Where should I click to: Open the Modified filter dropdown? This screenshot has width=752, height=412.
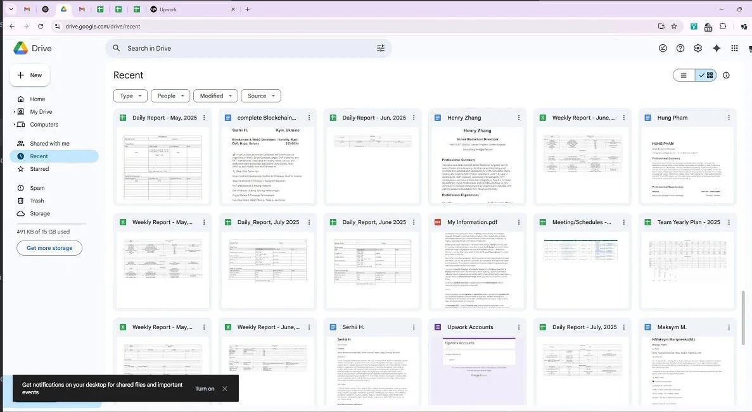215,96
